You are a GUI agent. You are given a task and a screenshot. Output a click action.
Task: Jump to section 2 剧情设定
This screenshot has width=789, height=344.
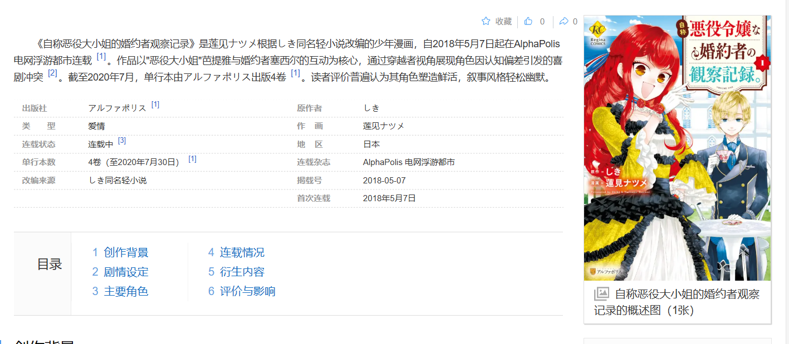120,272
